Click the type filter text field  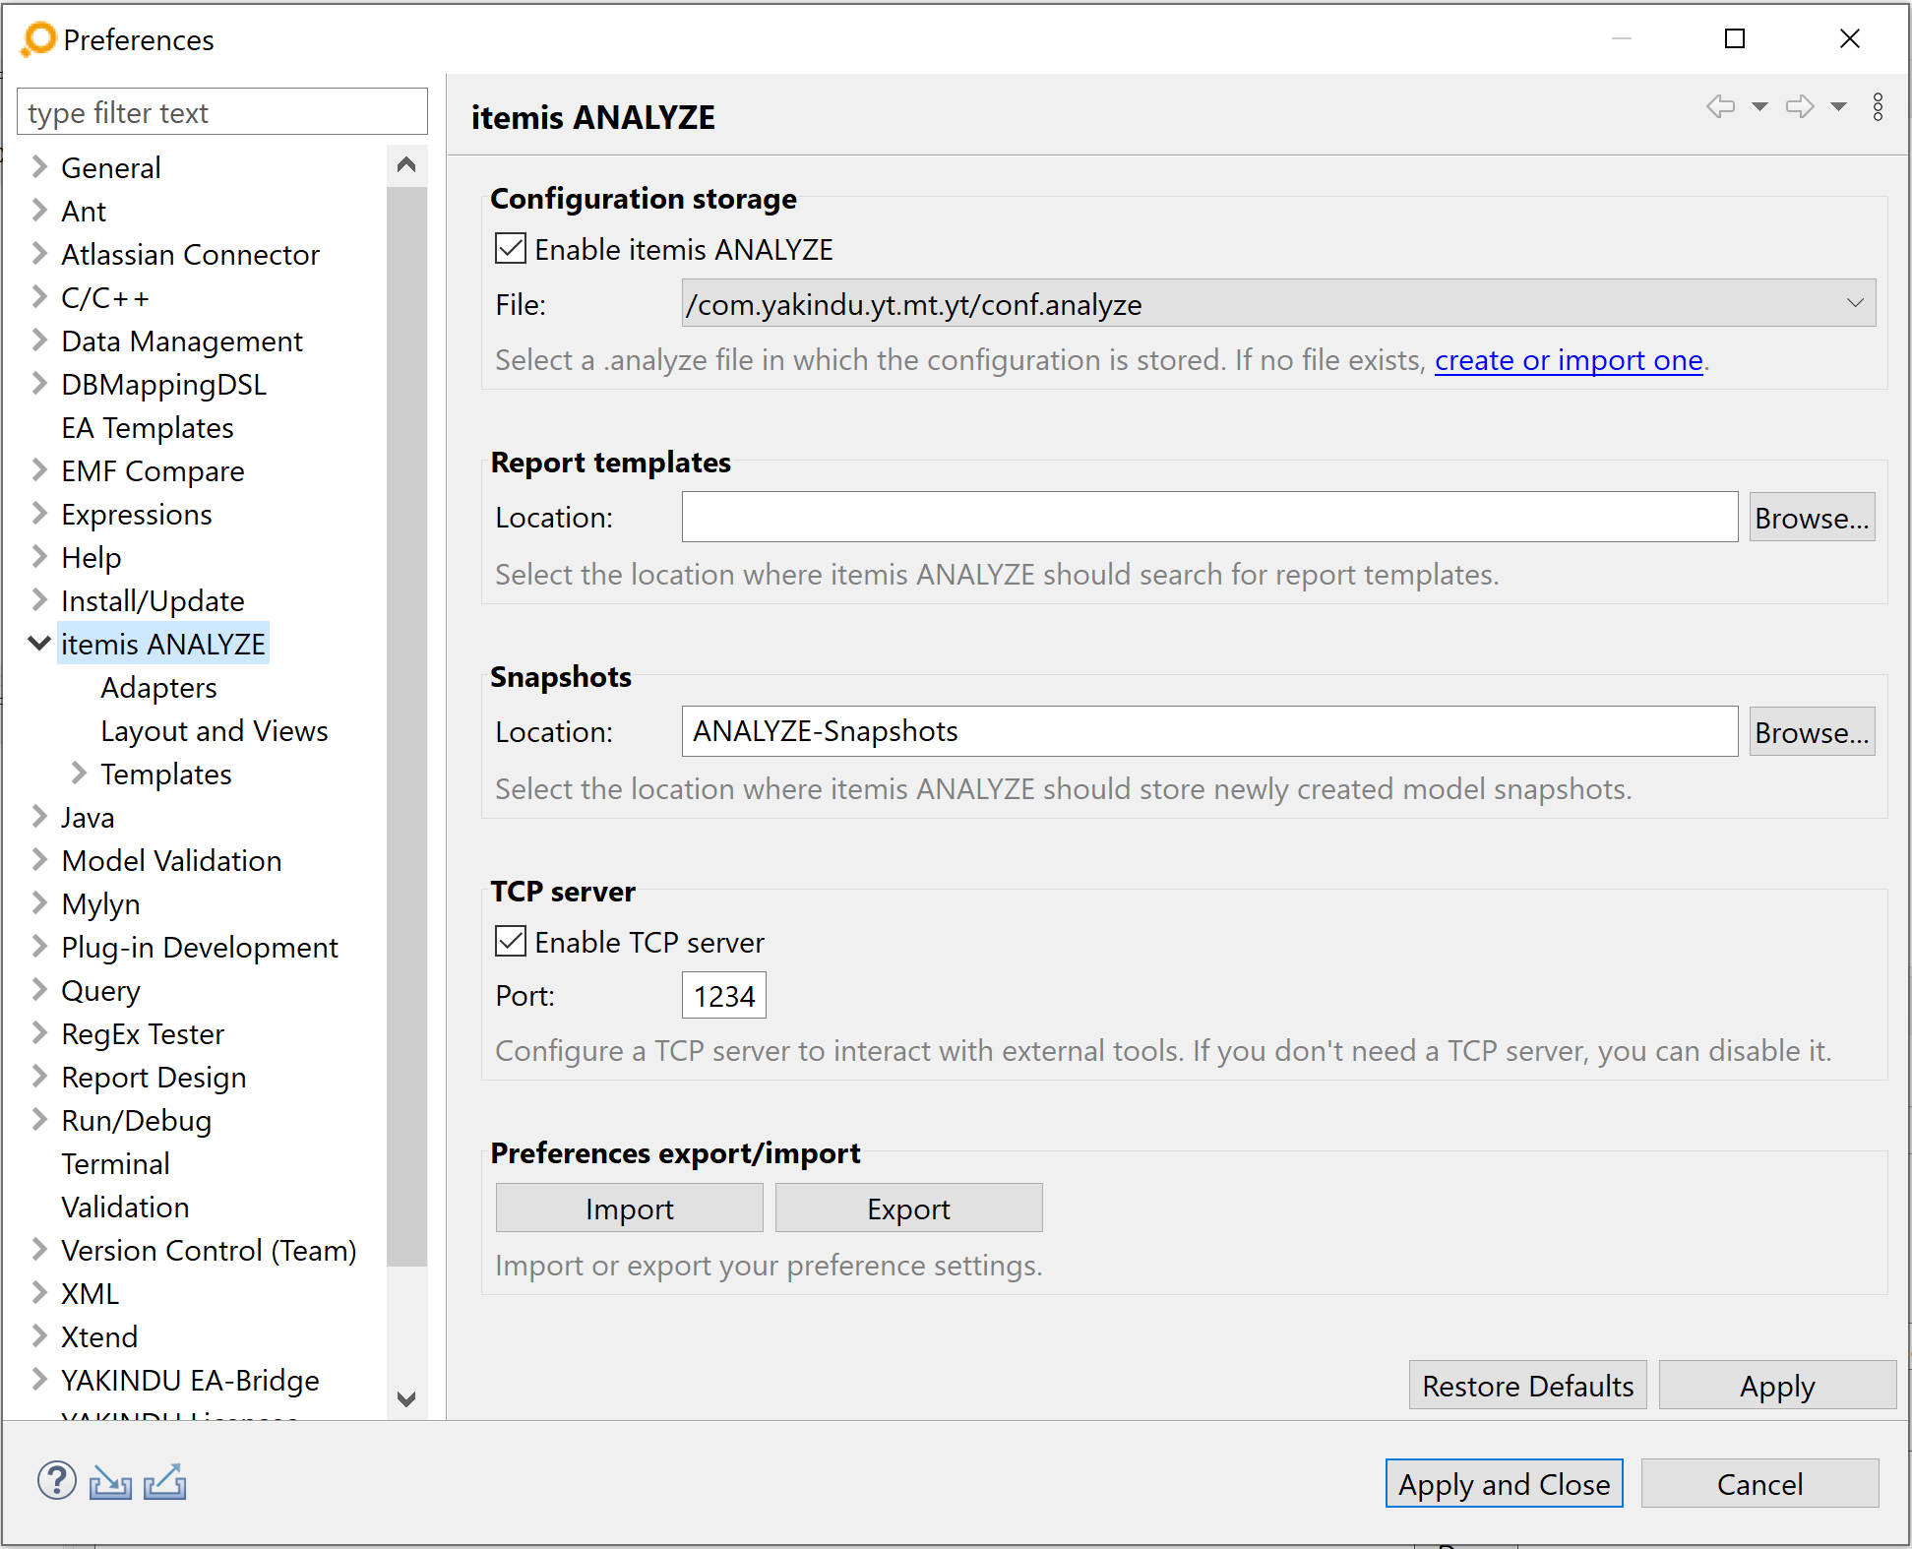[x=222, y=111]
